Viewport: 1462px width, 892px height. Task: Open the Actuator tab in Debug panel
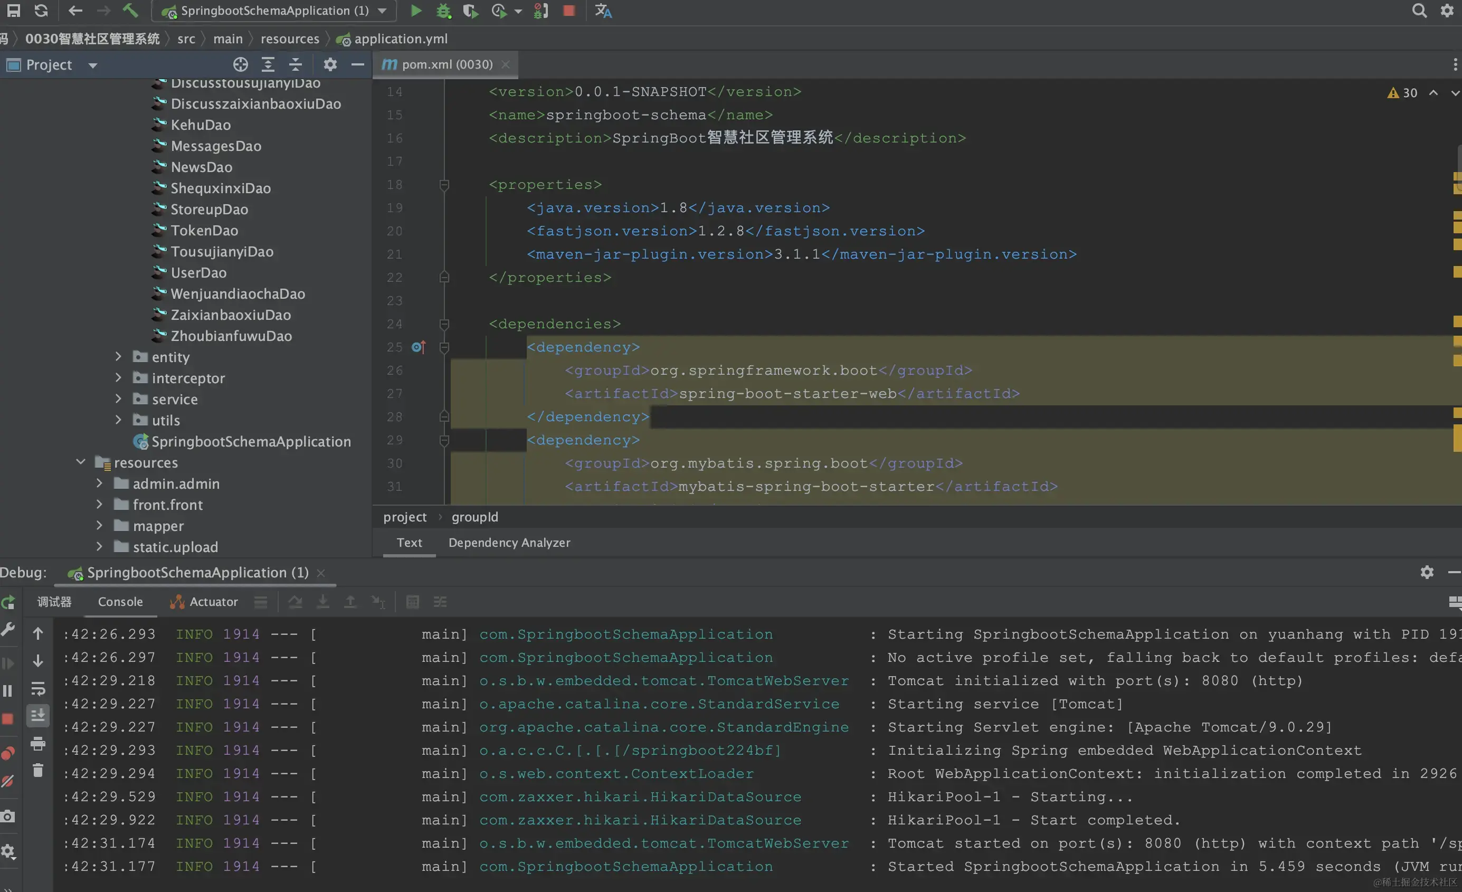point(204,601)
